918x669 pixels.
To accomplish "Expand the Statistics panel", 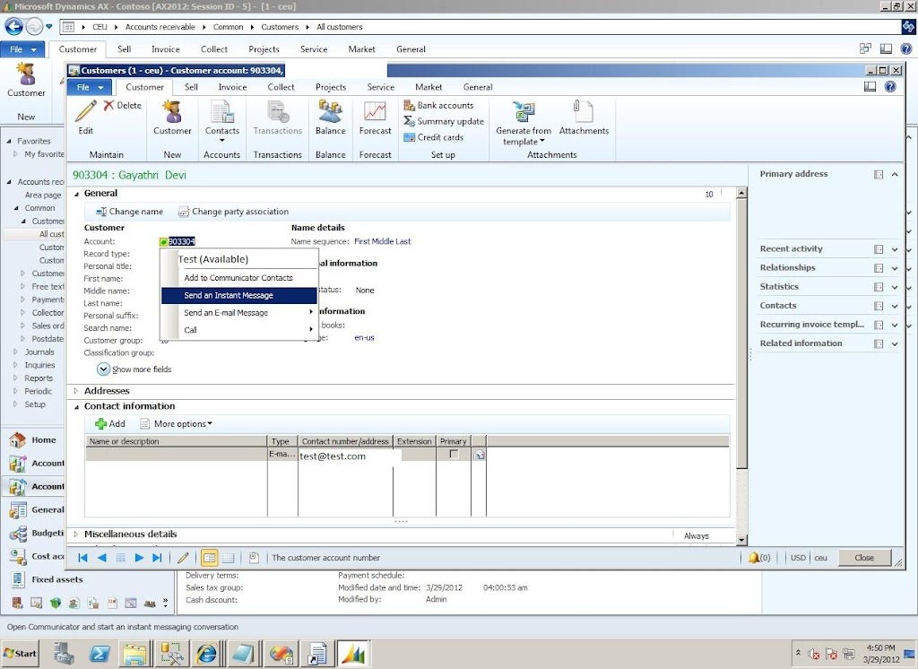I will (895, 287).
